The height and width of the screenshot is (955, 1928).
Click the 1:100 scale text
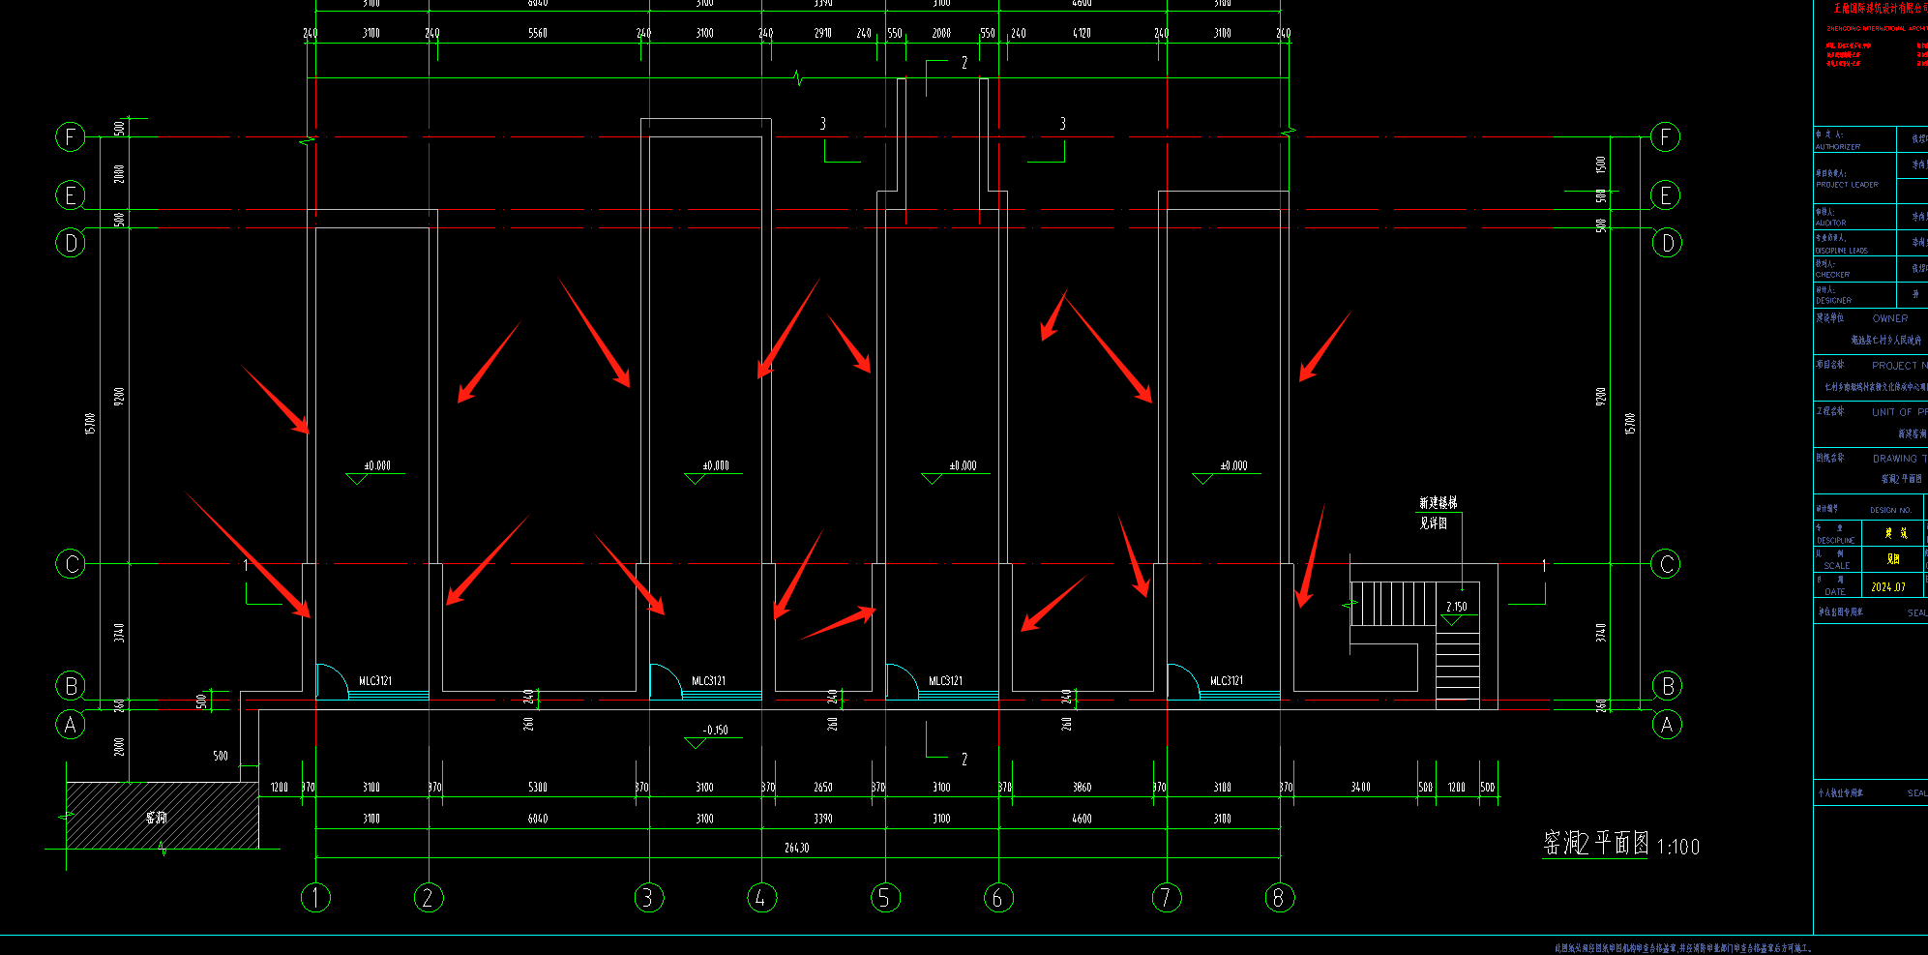pyautogui.click(x=1678, y=847)
